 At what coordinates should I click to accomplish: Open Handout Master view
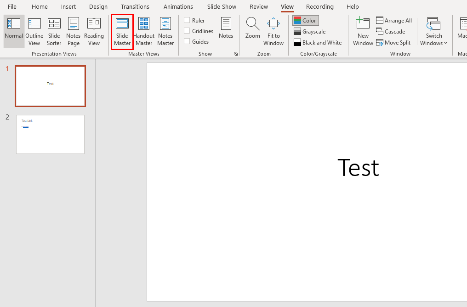tap(144, 31)
